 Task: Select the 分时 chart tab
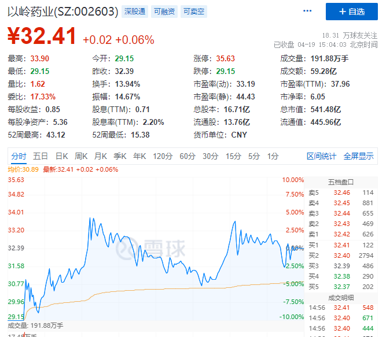[x=19, y=156]
